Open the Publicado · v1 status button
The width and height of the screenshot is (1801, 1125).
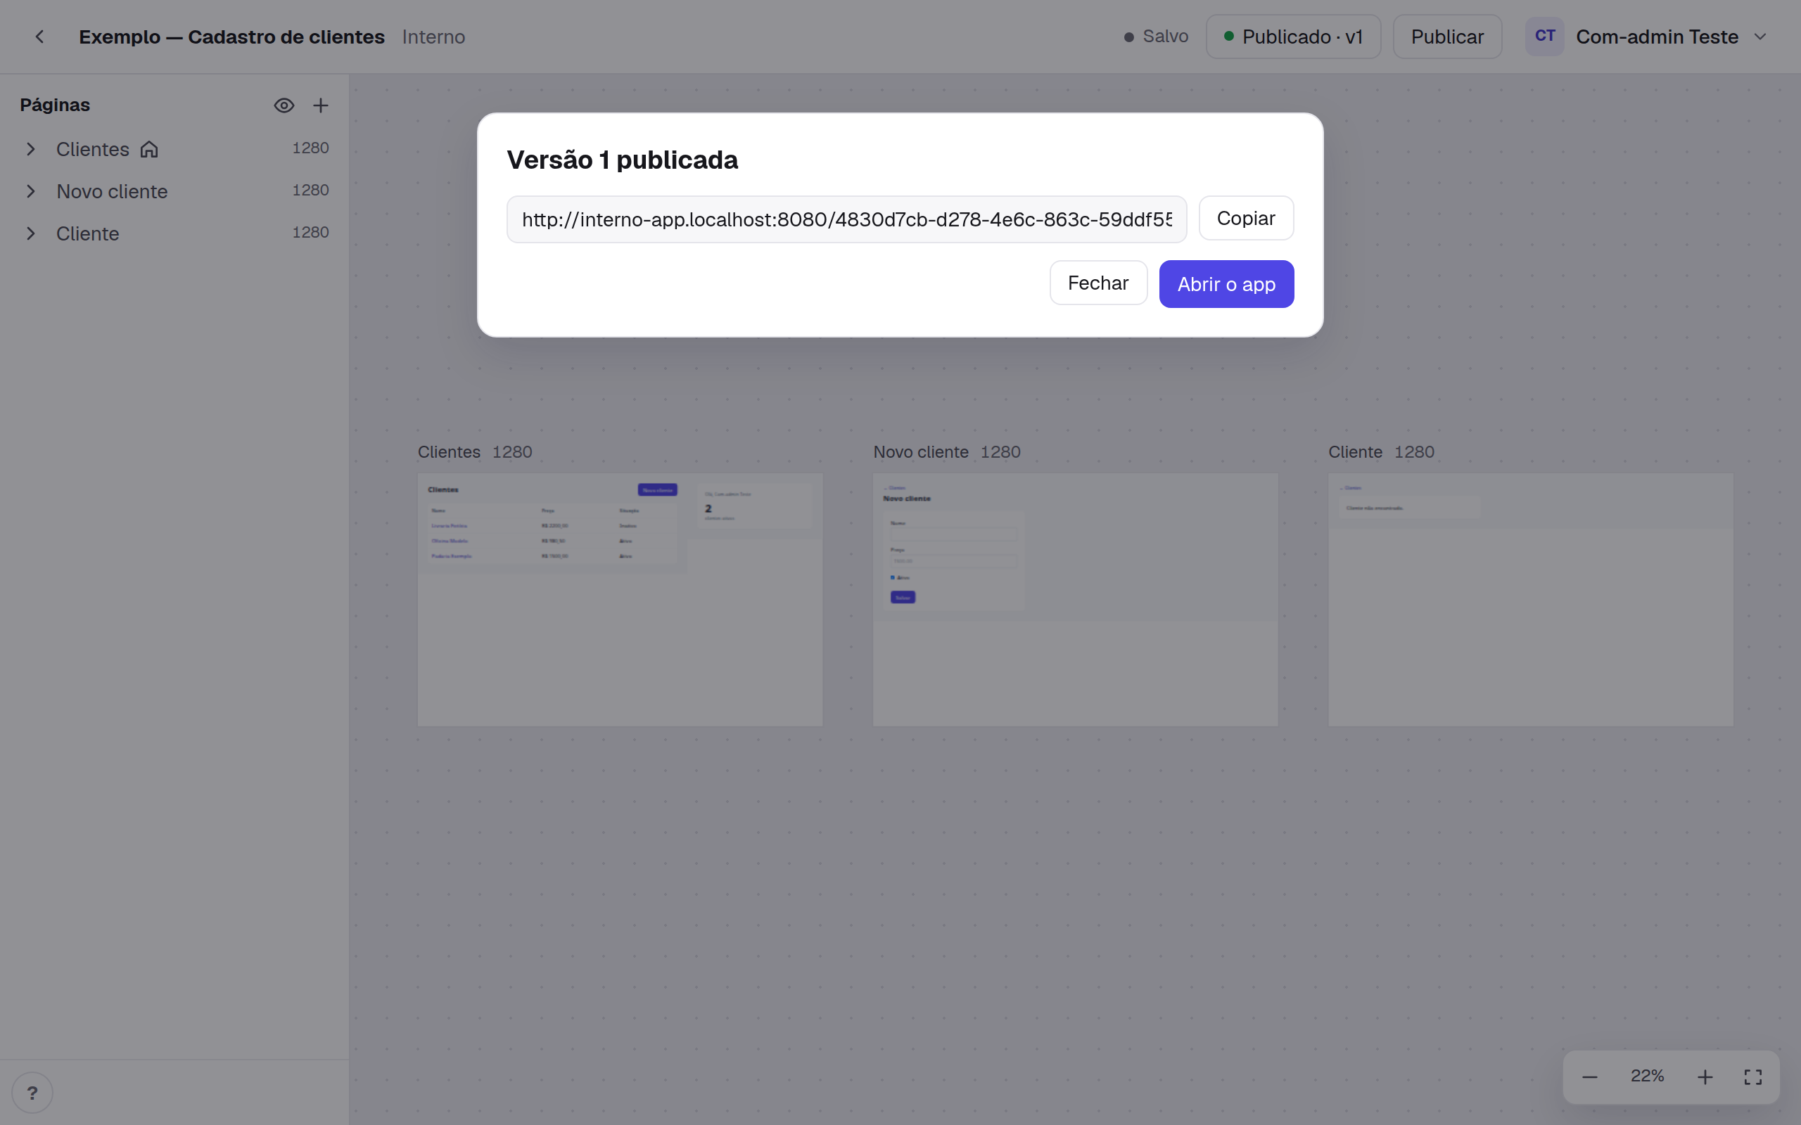(1292, 37)
